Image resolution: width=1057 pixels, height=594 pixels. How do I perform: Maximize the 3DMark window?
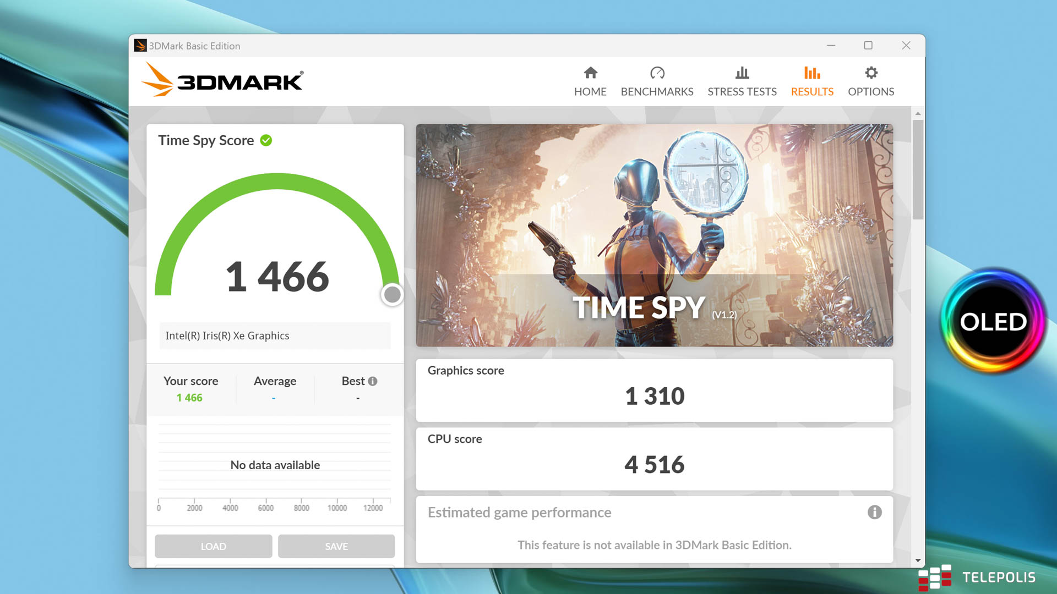click(x=868, y=46)
